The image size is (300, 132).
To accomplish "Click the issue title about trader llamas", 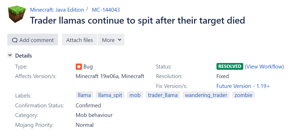I will point(137,20).
